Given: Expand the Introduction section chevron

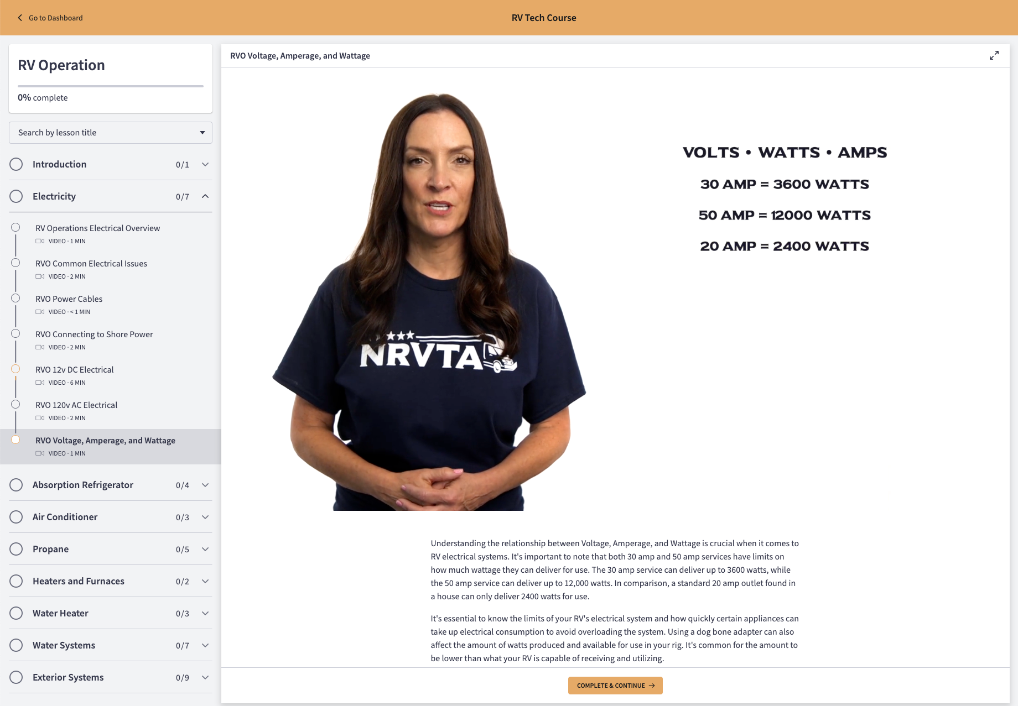Looking at the screenshot, I should tap(205, 164).
